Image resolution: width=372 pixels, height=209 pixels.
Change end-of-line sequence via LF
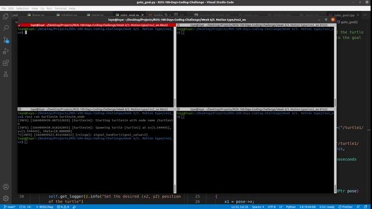(281, 207)
